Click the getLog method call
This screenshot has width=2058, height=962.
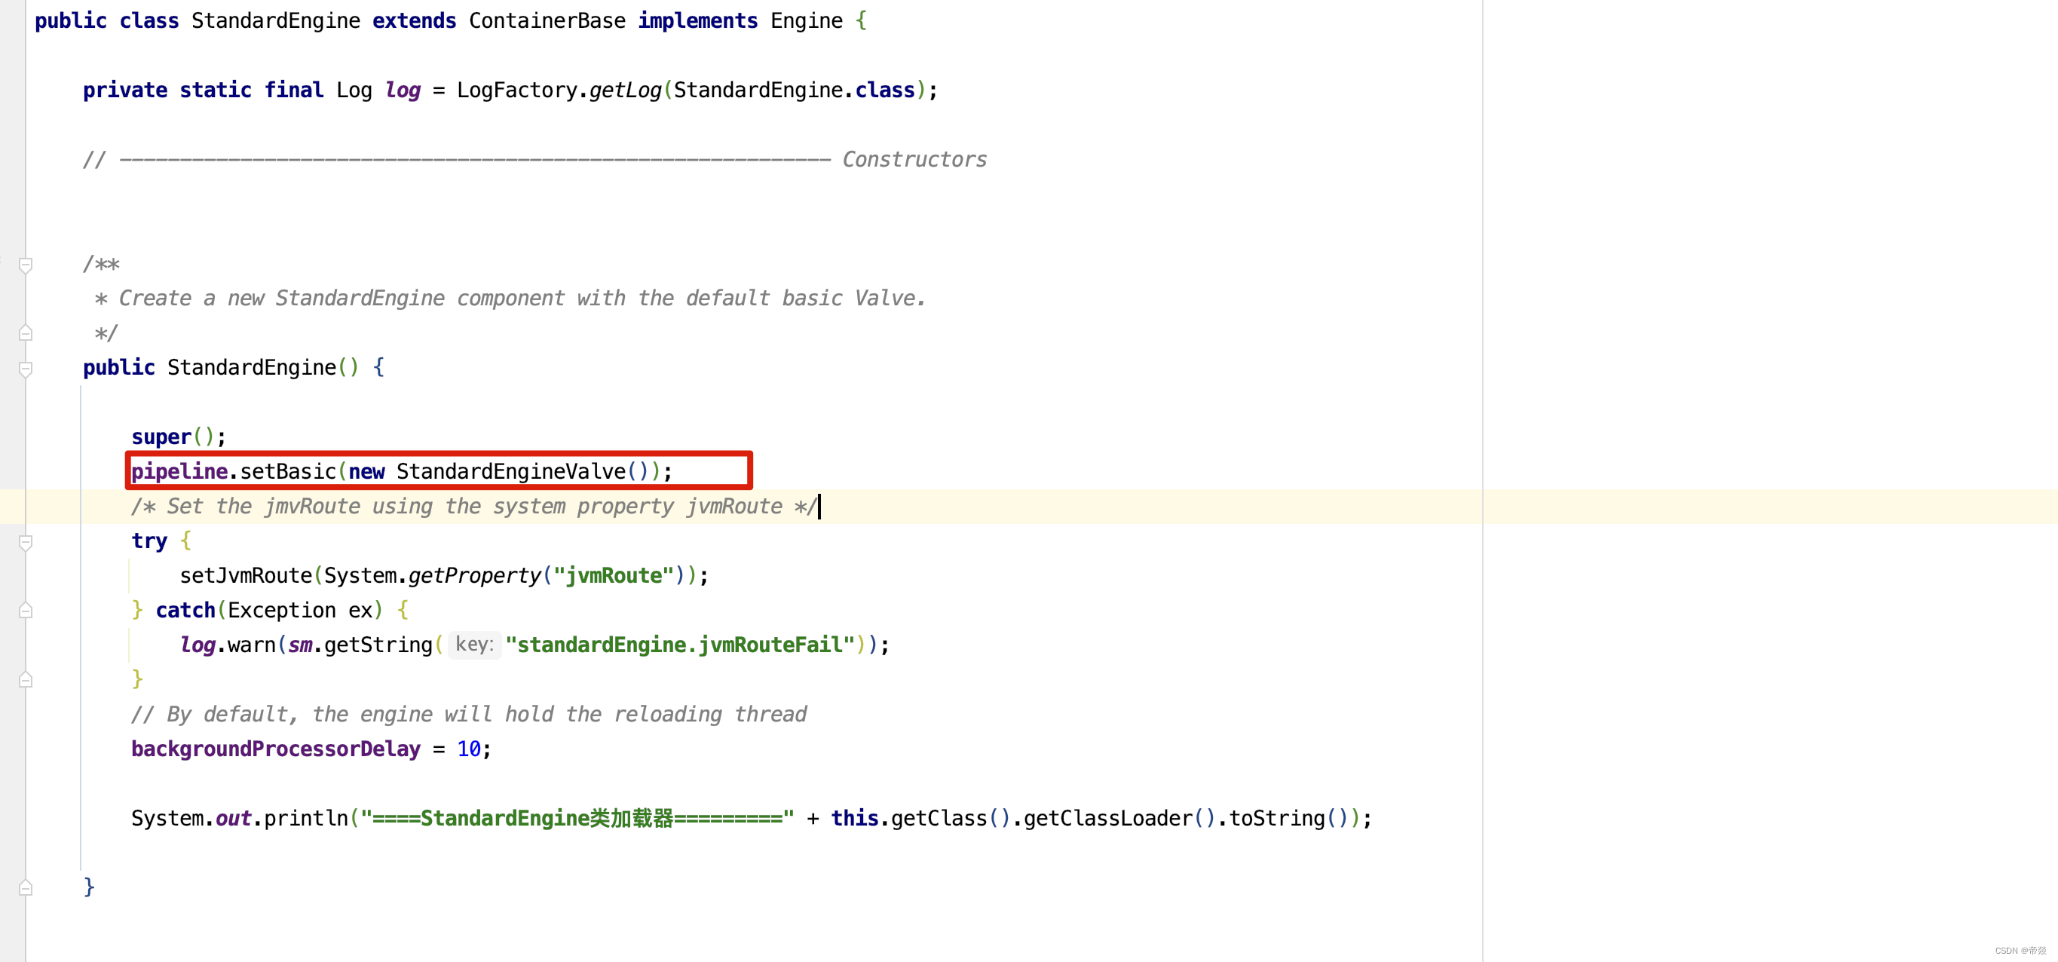(x=625, y=90)
